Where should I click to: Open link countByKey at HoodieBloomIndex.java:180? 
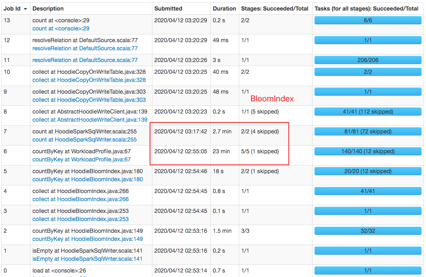point(88,179)
